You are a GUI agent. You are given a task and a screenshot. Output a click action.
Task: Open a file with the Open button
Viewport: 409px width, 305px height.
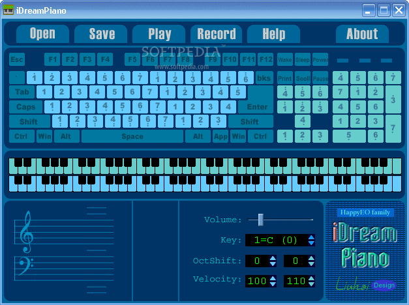click(42, 34)
